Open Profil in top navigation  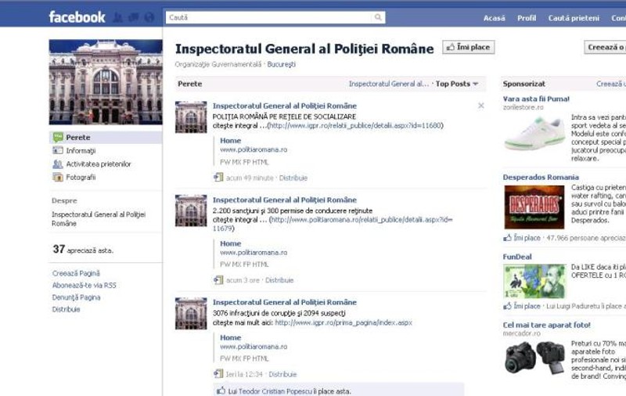(x=527, y=18)
